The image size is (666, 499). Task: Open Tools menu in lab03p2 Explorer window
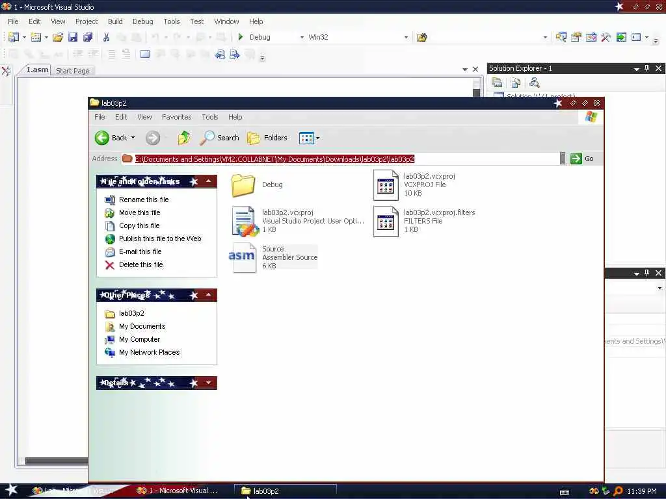210,117
